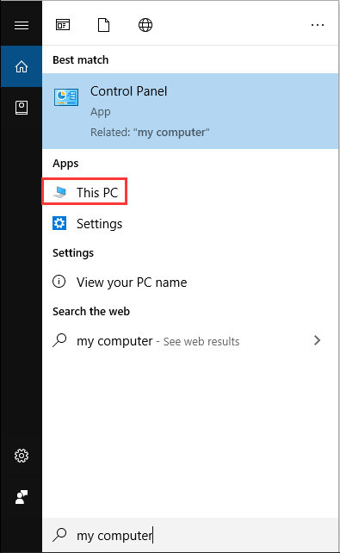Screen dimensions: 340x553
Task: Expand the web result chevron arrow
Action: (317, 340)
